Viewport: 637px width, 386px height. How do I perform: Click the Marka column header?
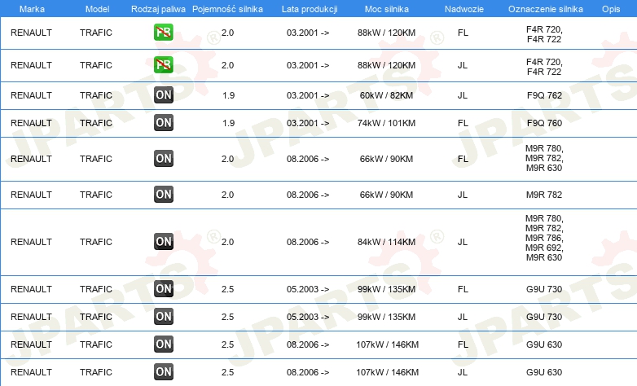tap(32, 9)
